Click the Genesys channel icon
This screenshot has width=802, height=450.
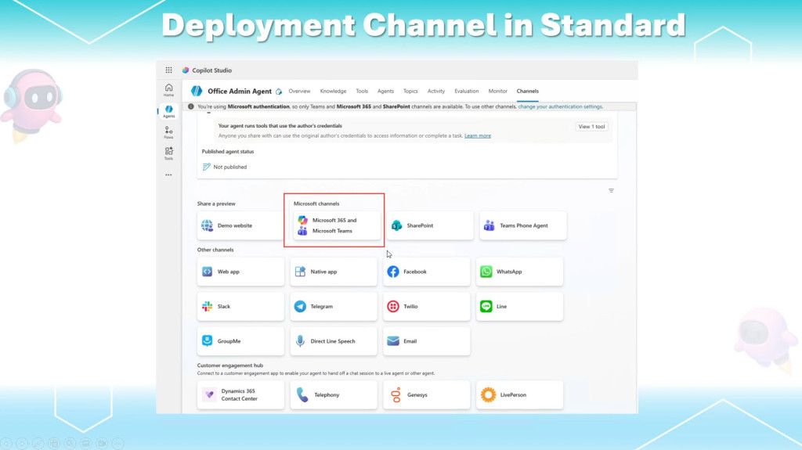396,394
